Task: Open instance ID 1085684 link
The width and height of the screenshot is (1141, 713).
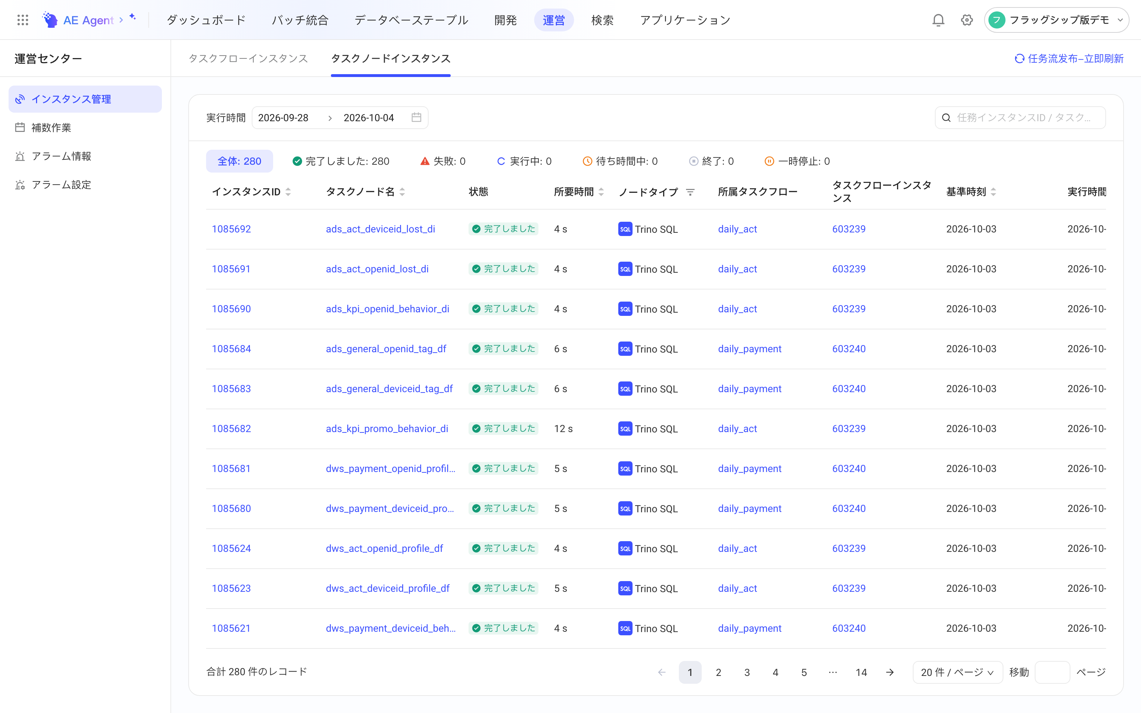Action: (231, 349)
